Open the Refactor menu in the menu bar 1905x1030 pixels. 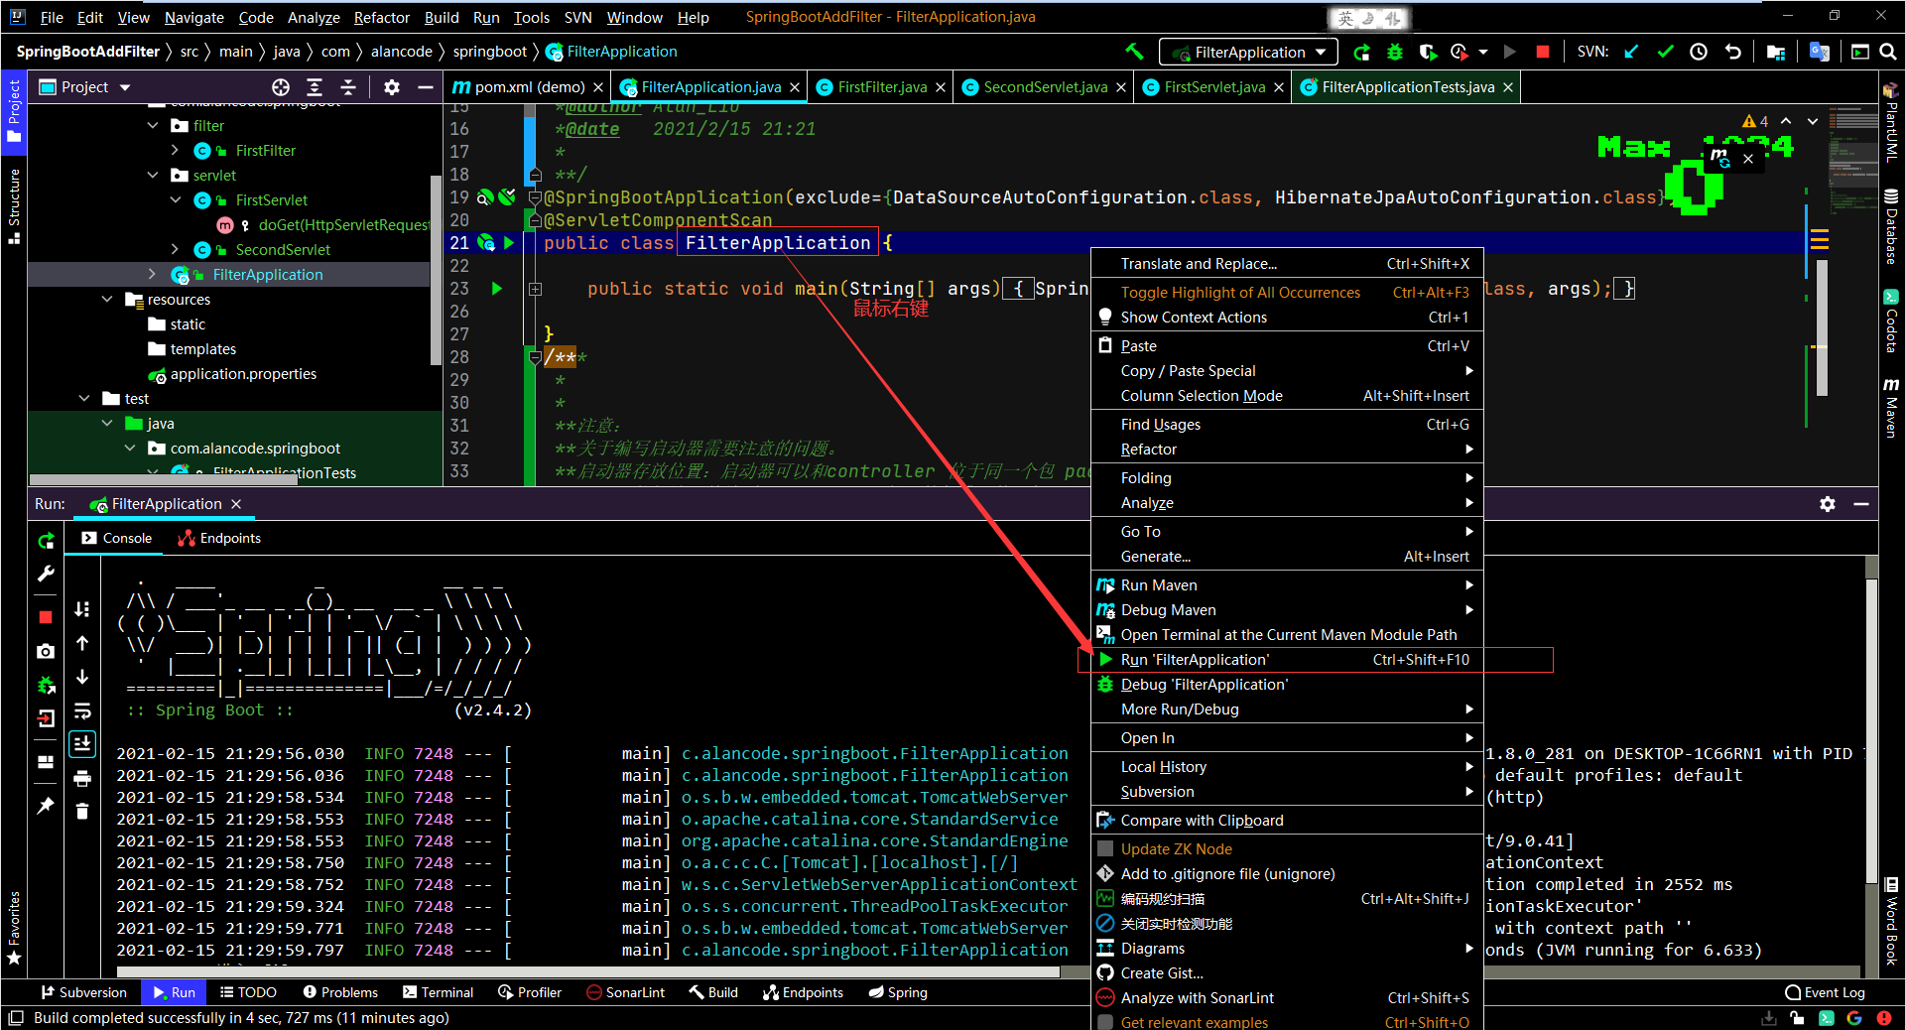pyautogui.click(x=382, y=17)
